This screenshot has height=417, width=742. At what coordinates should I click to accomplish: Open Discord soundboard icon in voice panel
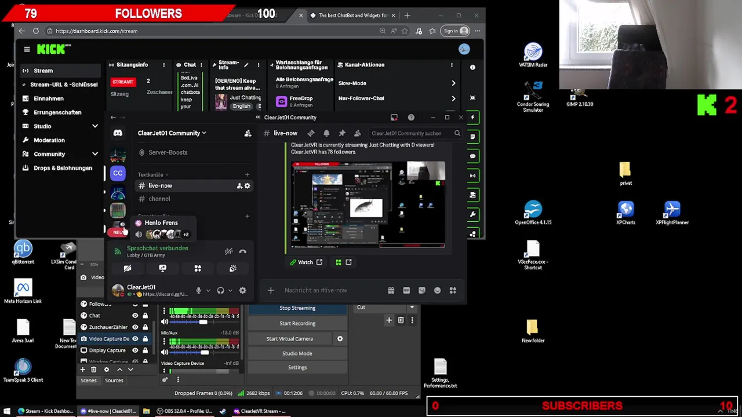coord(232,268)
